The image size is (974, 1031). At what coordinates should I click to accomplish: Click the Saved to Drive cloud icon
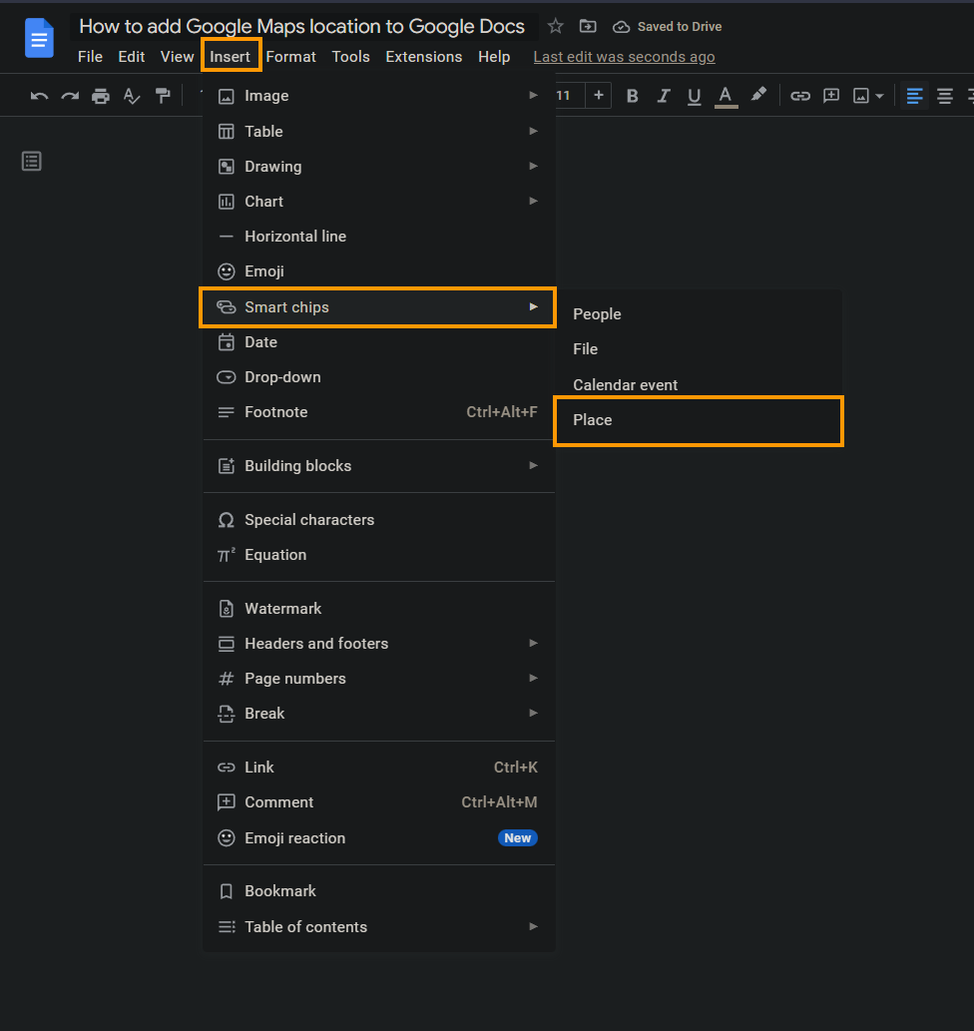(x=621, y=27)
